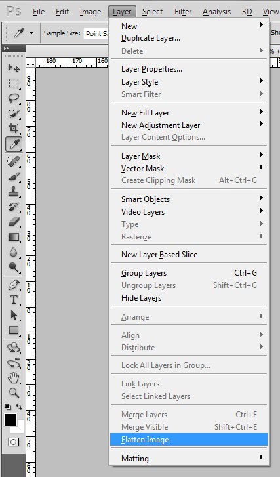Select the Lasso tool
Image resolution: width=280 pixels, height=477 pixels.
coord(14,98)
